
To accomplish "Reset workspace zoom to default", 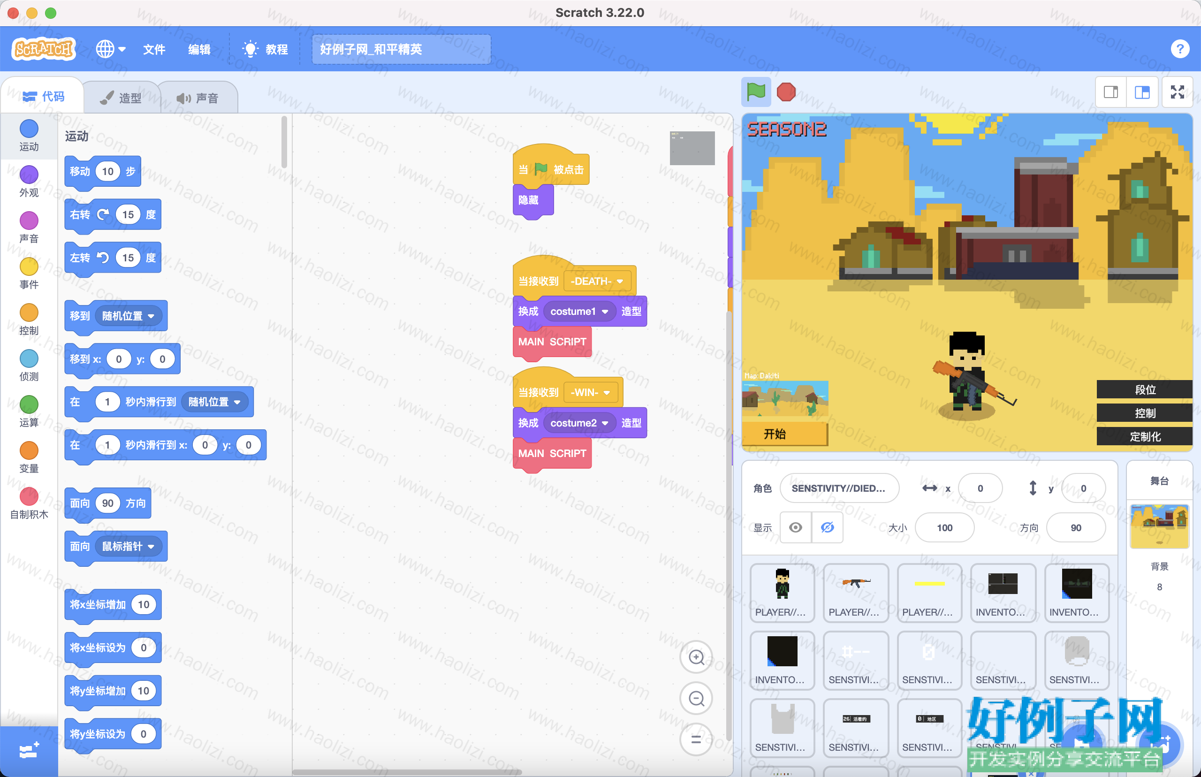I will (x=696, y=739).
